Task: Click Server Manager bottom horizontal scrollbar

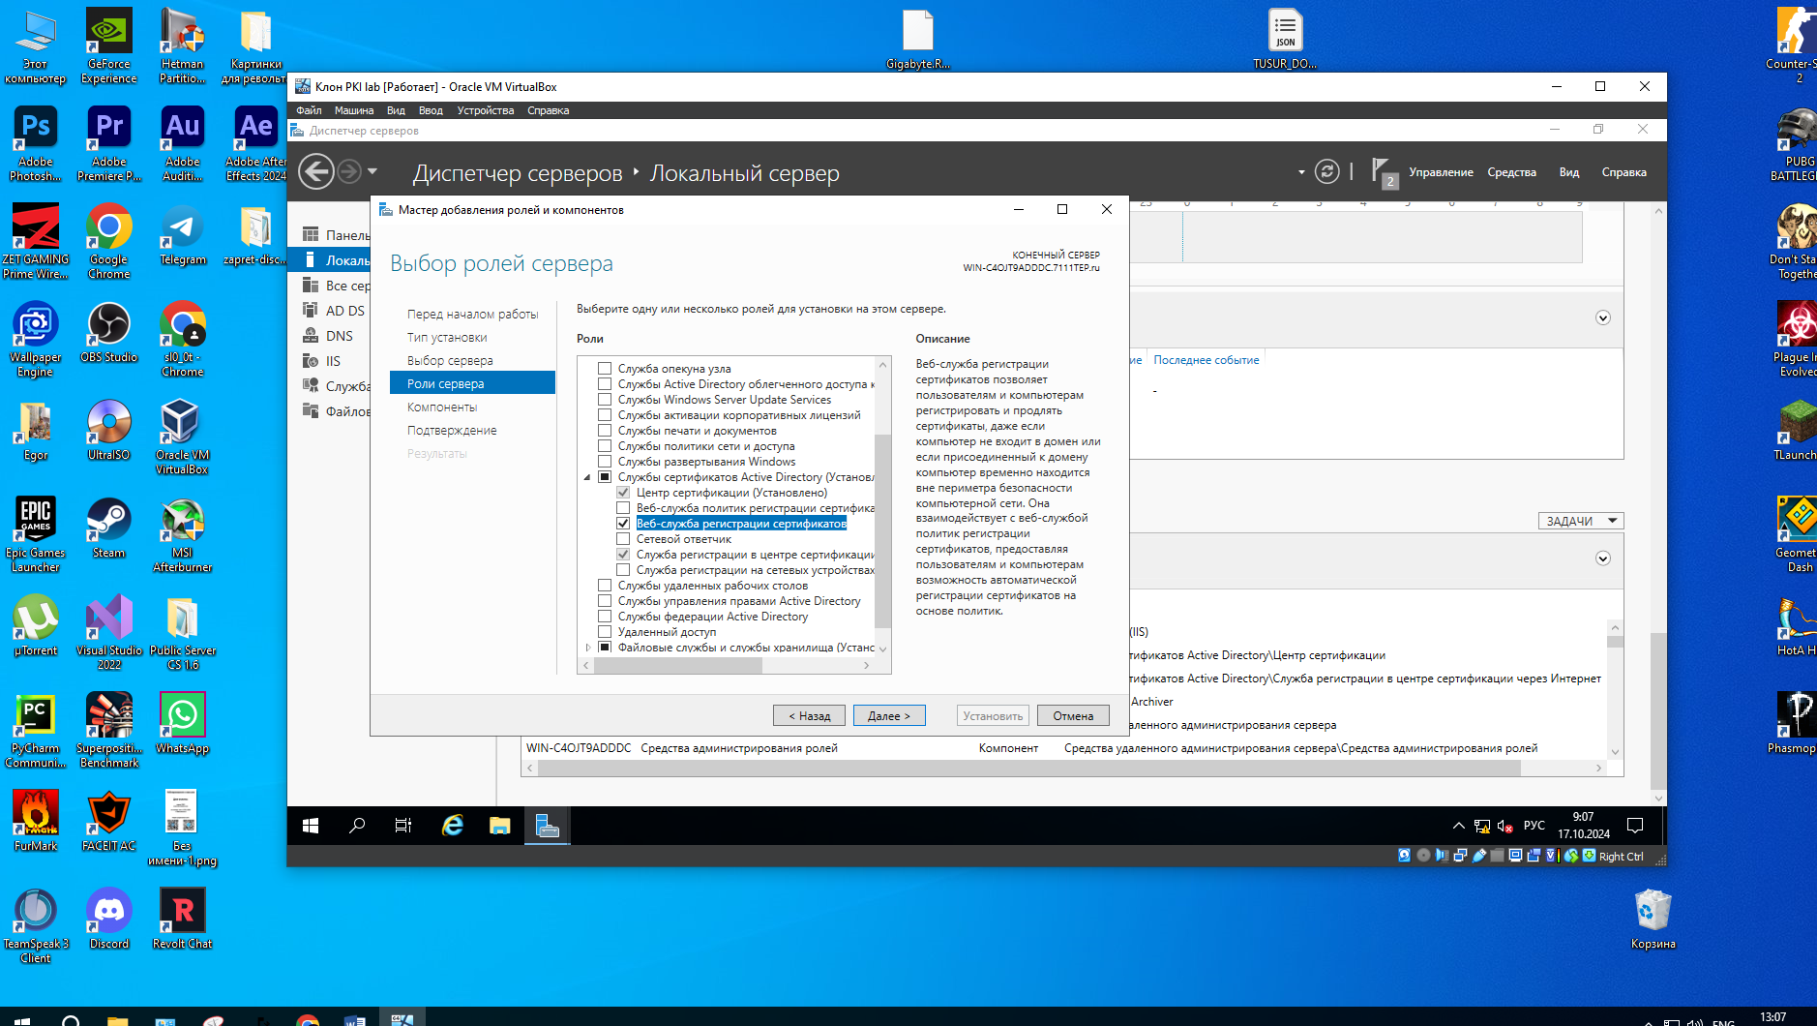Action: (1028, 768)
